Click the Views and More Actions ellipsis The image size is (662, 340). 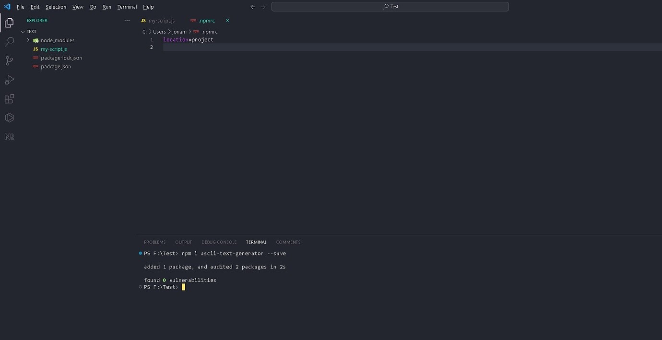pyautogui.click(x=127, y=20)
